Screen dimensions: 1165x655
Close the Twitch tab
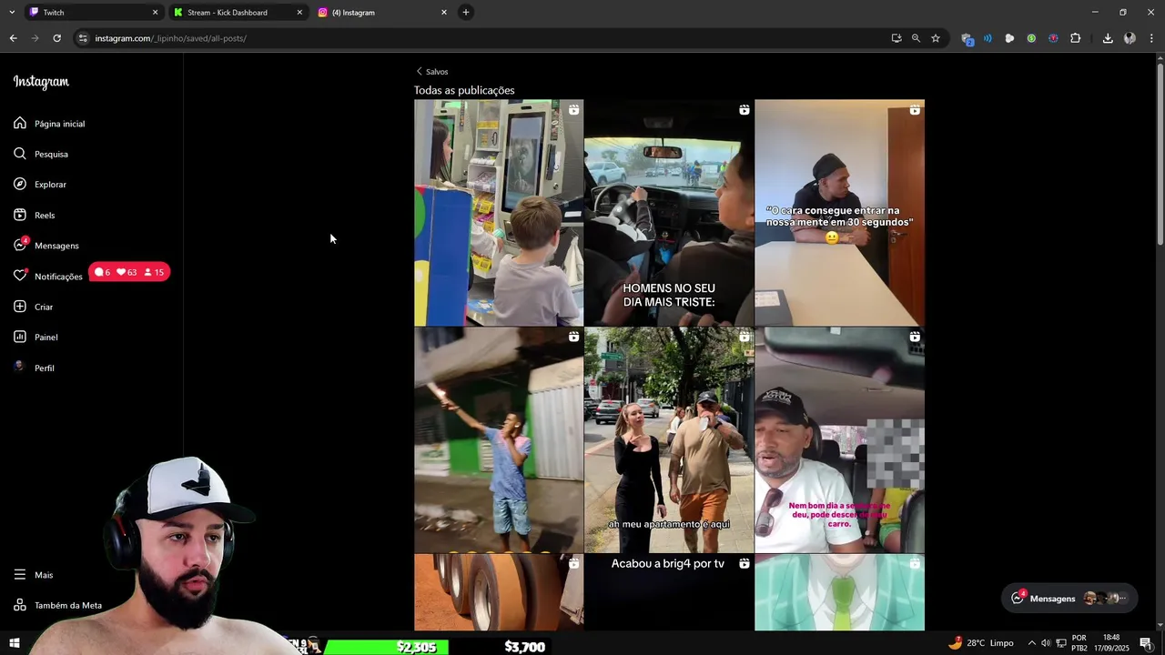[155, 13]
